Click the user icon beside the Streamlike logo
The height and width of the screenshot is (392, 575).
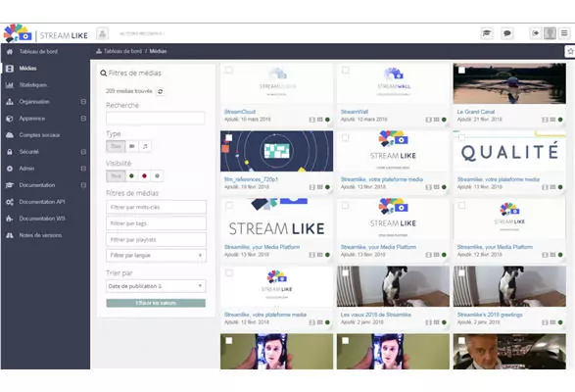coord(102,33)
